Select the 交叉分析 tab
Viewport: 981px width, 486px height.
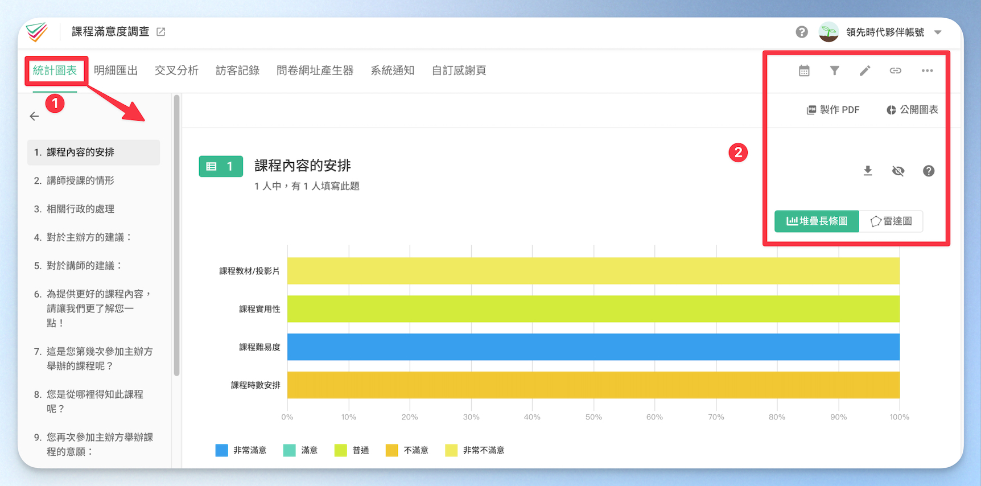pos(176,71)
